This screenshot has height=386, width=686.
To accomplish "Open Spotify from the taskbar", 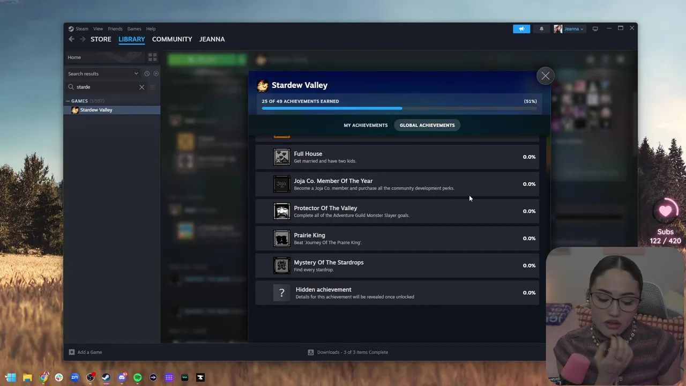I will pos(137,377).
